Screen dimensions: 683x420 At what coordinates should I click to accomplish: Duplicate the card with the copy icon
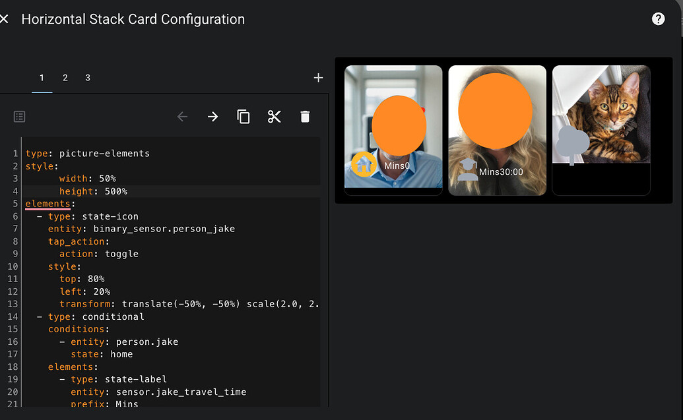(244, 116)
